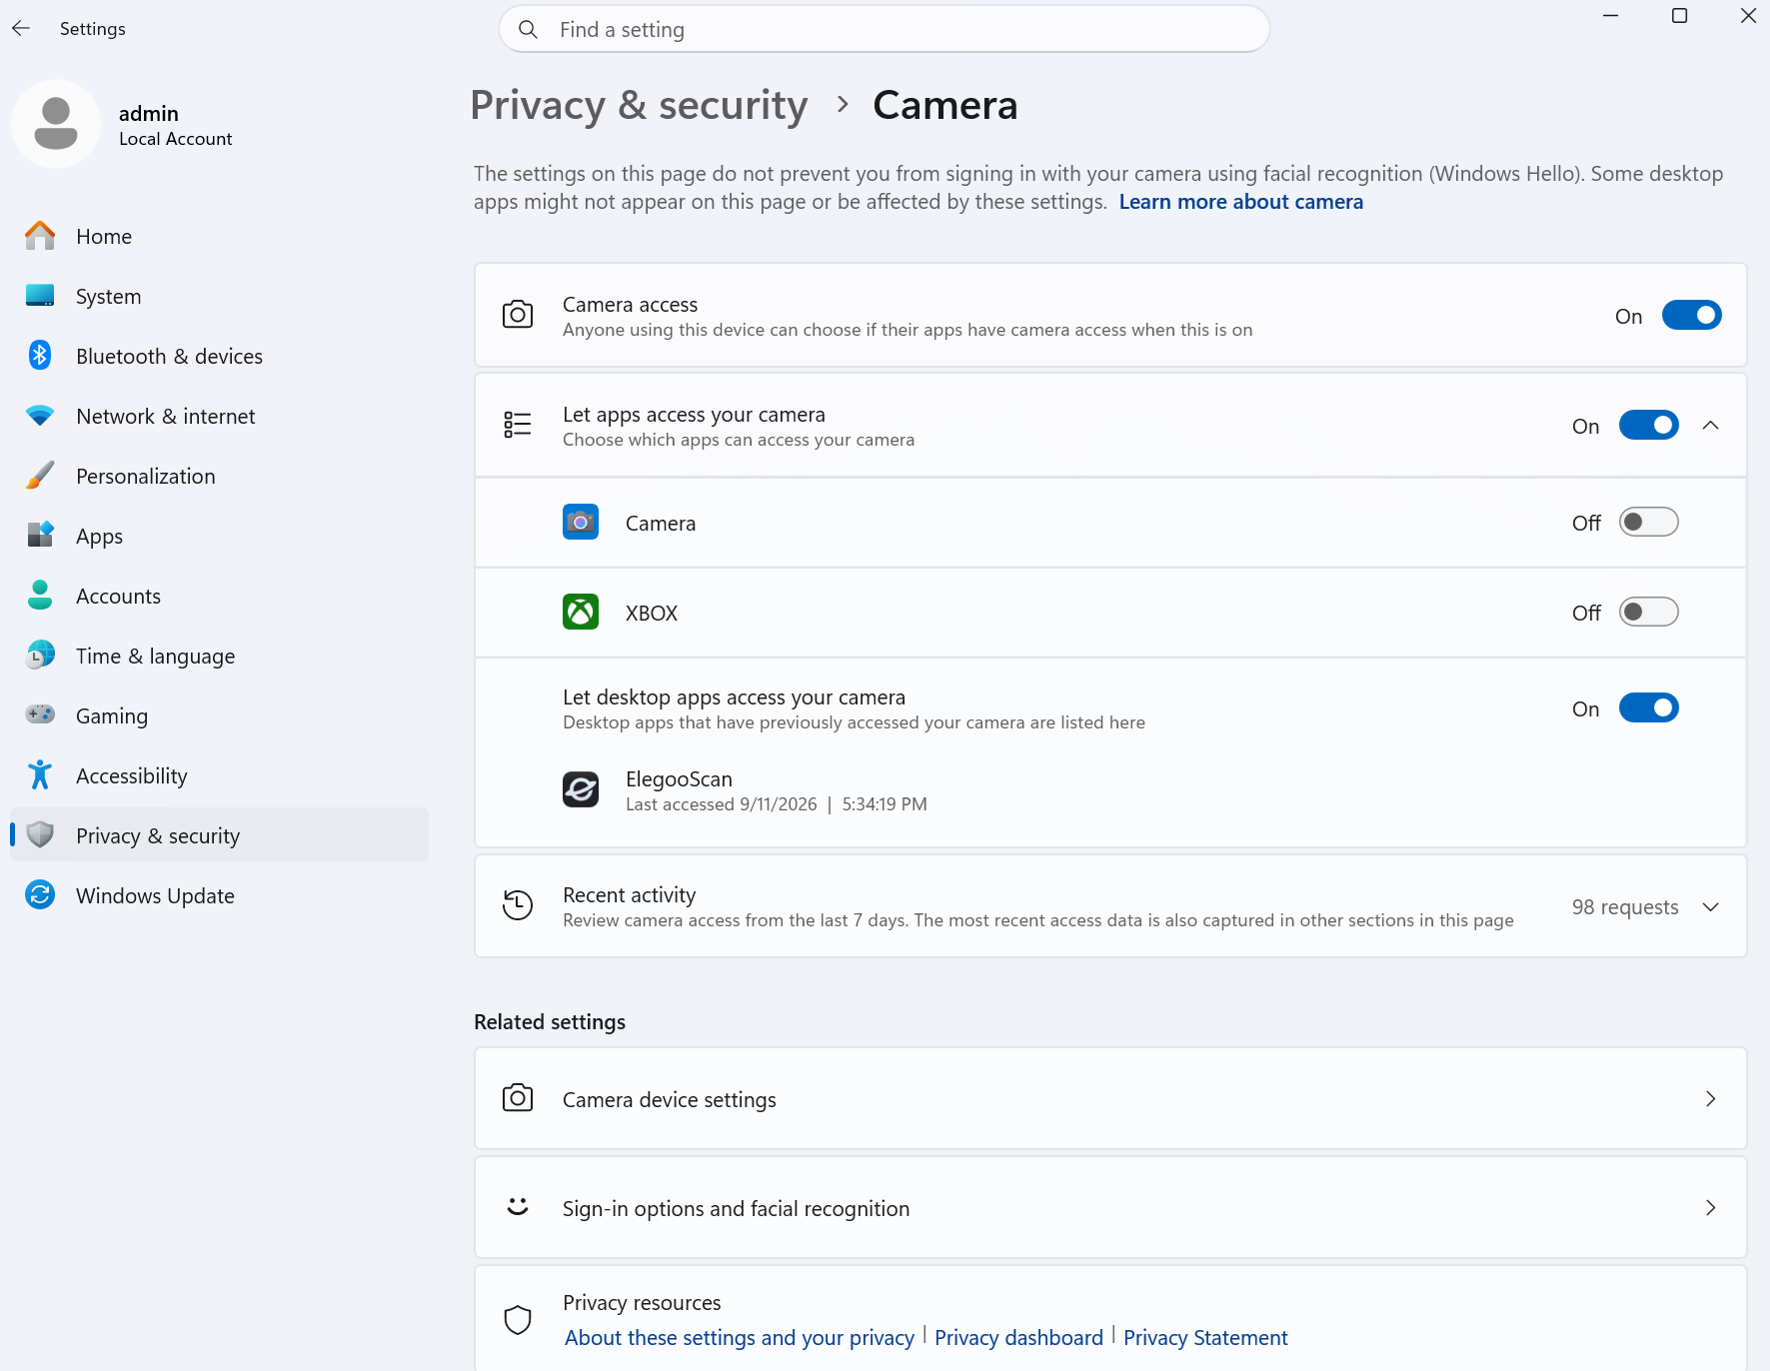The height and width of the screenshot is (1371, 1770).
Task: Open Learn more about camera link
Action: click(x=1241, y=202)
